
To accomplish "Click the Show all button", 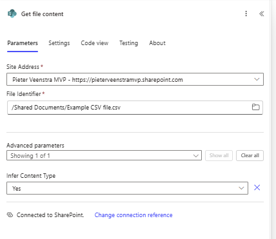I will tap(219, 155).
